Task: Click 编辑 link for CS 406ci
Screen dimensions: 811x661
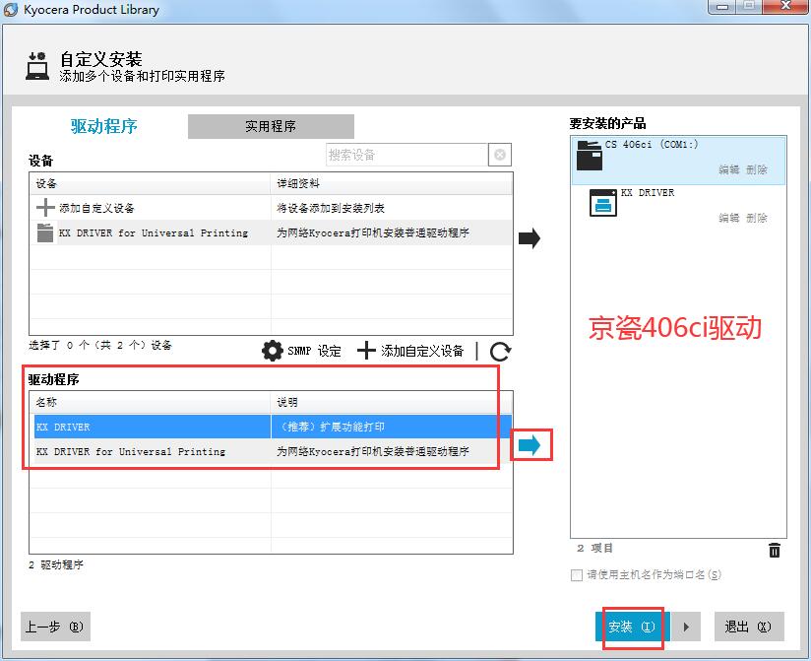Action: point(728,169)
